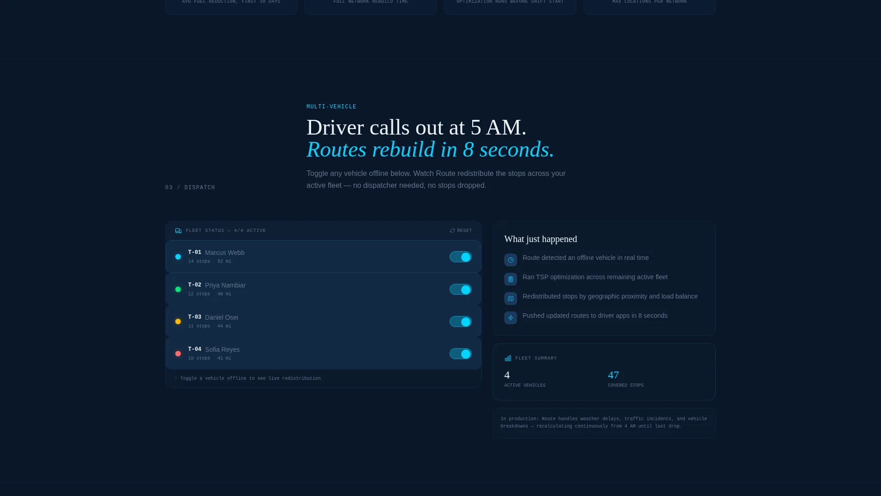Screen dimensions: 881x496
Task: Select the Marcus Webb driver name
Action: click(x=225, y=253)
